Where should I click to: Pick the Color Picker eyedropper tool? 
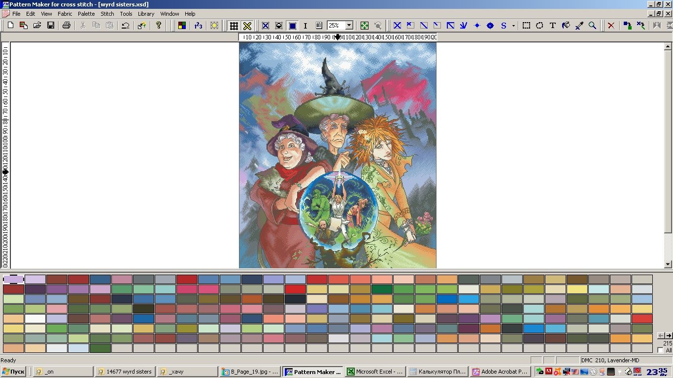[579, 26]
